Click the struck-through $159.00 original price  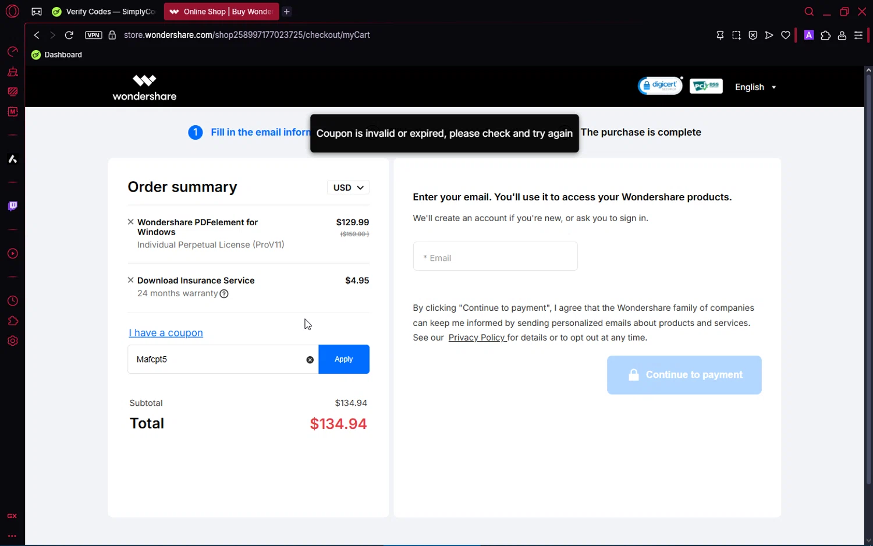[354, 234]
